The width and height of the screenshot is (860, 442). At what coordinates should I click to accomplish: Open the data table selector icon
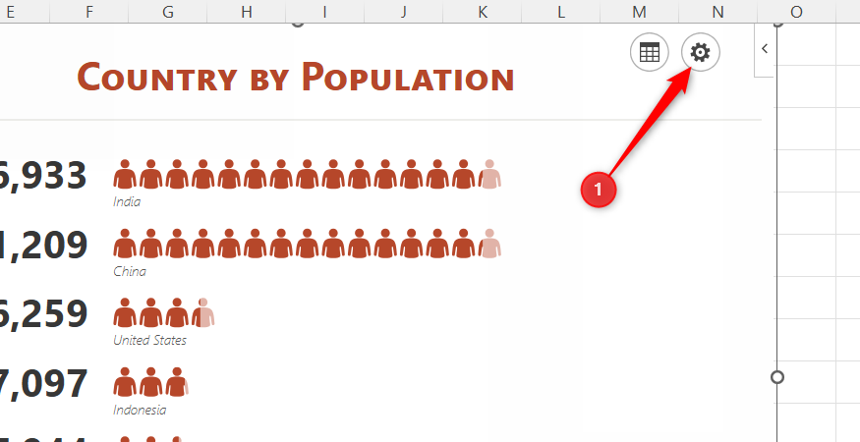[650, 53]
